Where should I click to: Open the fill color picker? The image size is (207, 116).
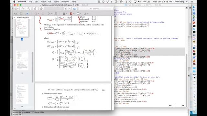click(79, 14)
